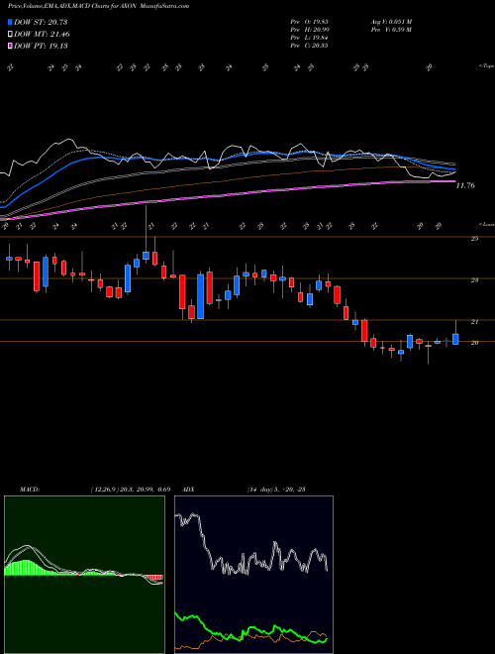Click the blue DOW ST color swatch
This screenshot has height=654, width=495.
[x=10, y=22]
